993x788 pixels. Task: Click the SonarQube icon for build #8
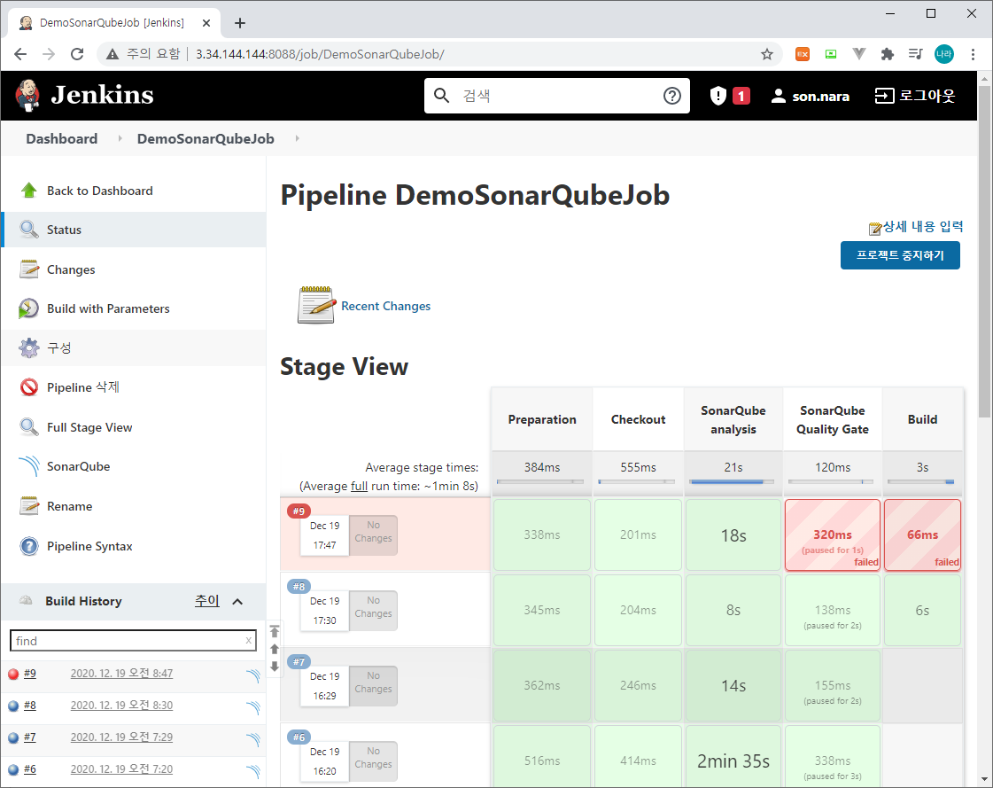click(252, 707)
